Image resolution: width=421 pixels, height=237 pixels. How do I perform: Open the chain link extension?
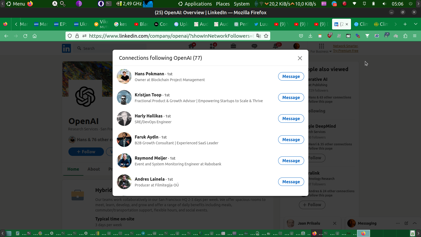pos(358,36)
